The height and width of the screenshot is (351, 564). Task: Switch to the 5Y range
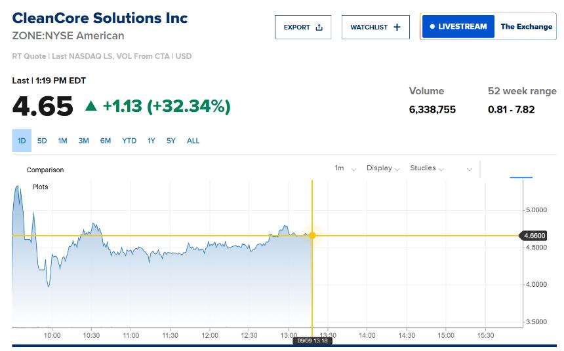point(171,141)
